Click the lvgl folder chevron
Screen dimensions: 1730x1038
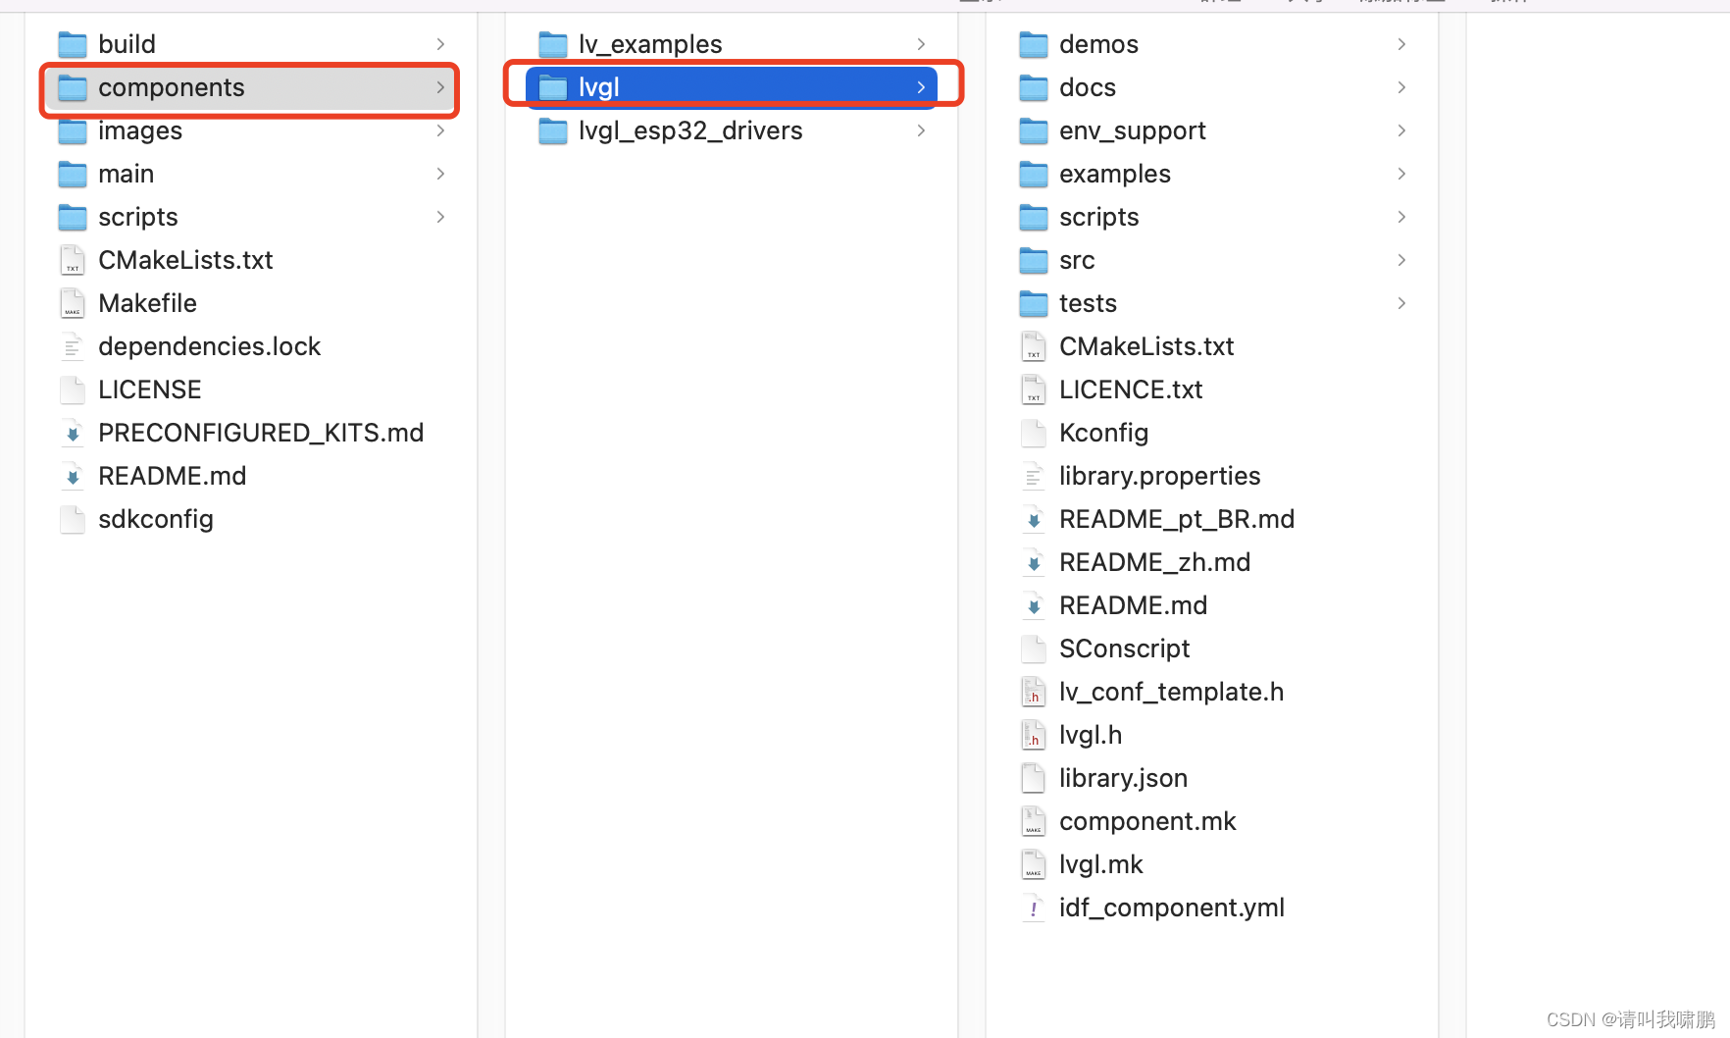921,87
